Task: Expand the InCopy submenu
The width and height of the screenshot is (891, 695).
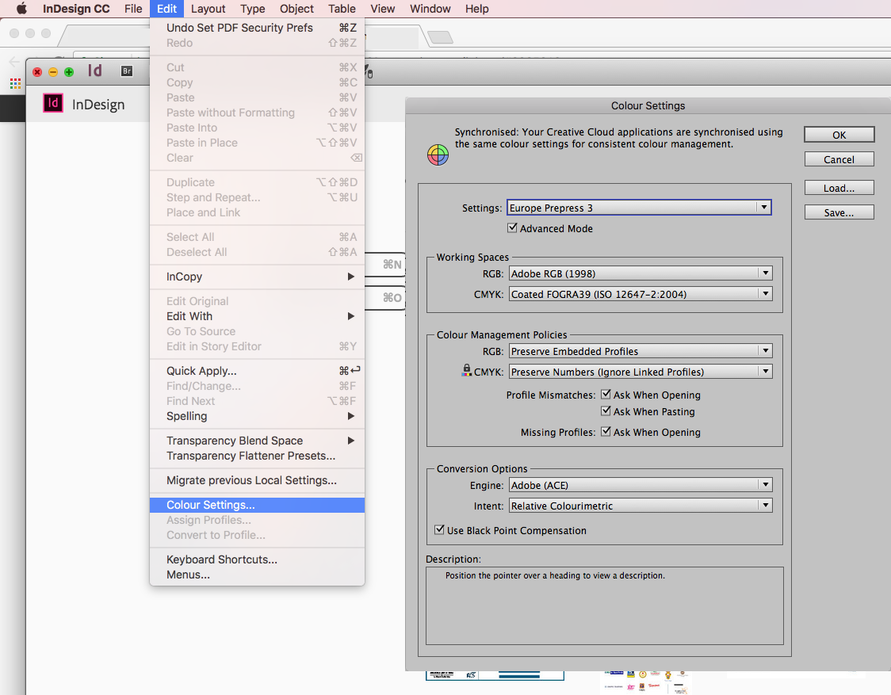Action: [x=257, y=277]
